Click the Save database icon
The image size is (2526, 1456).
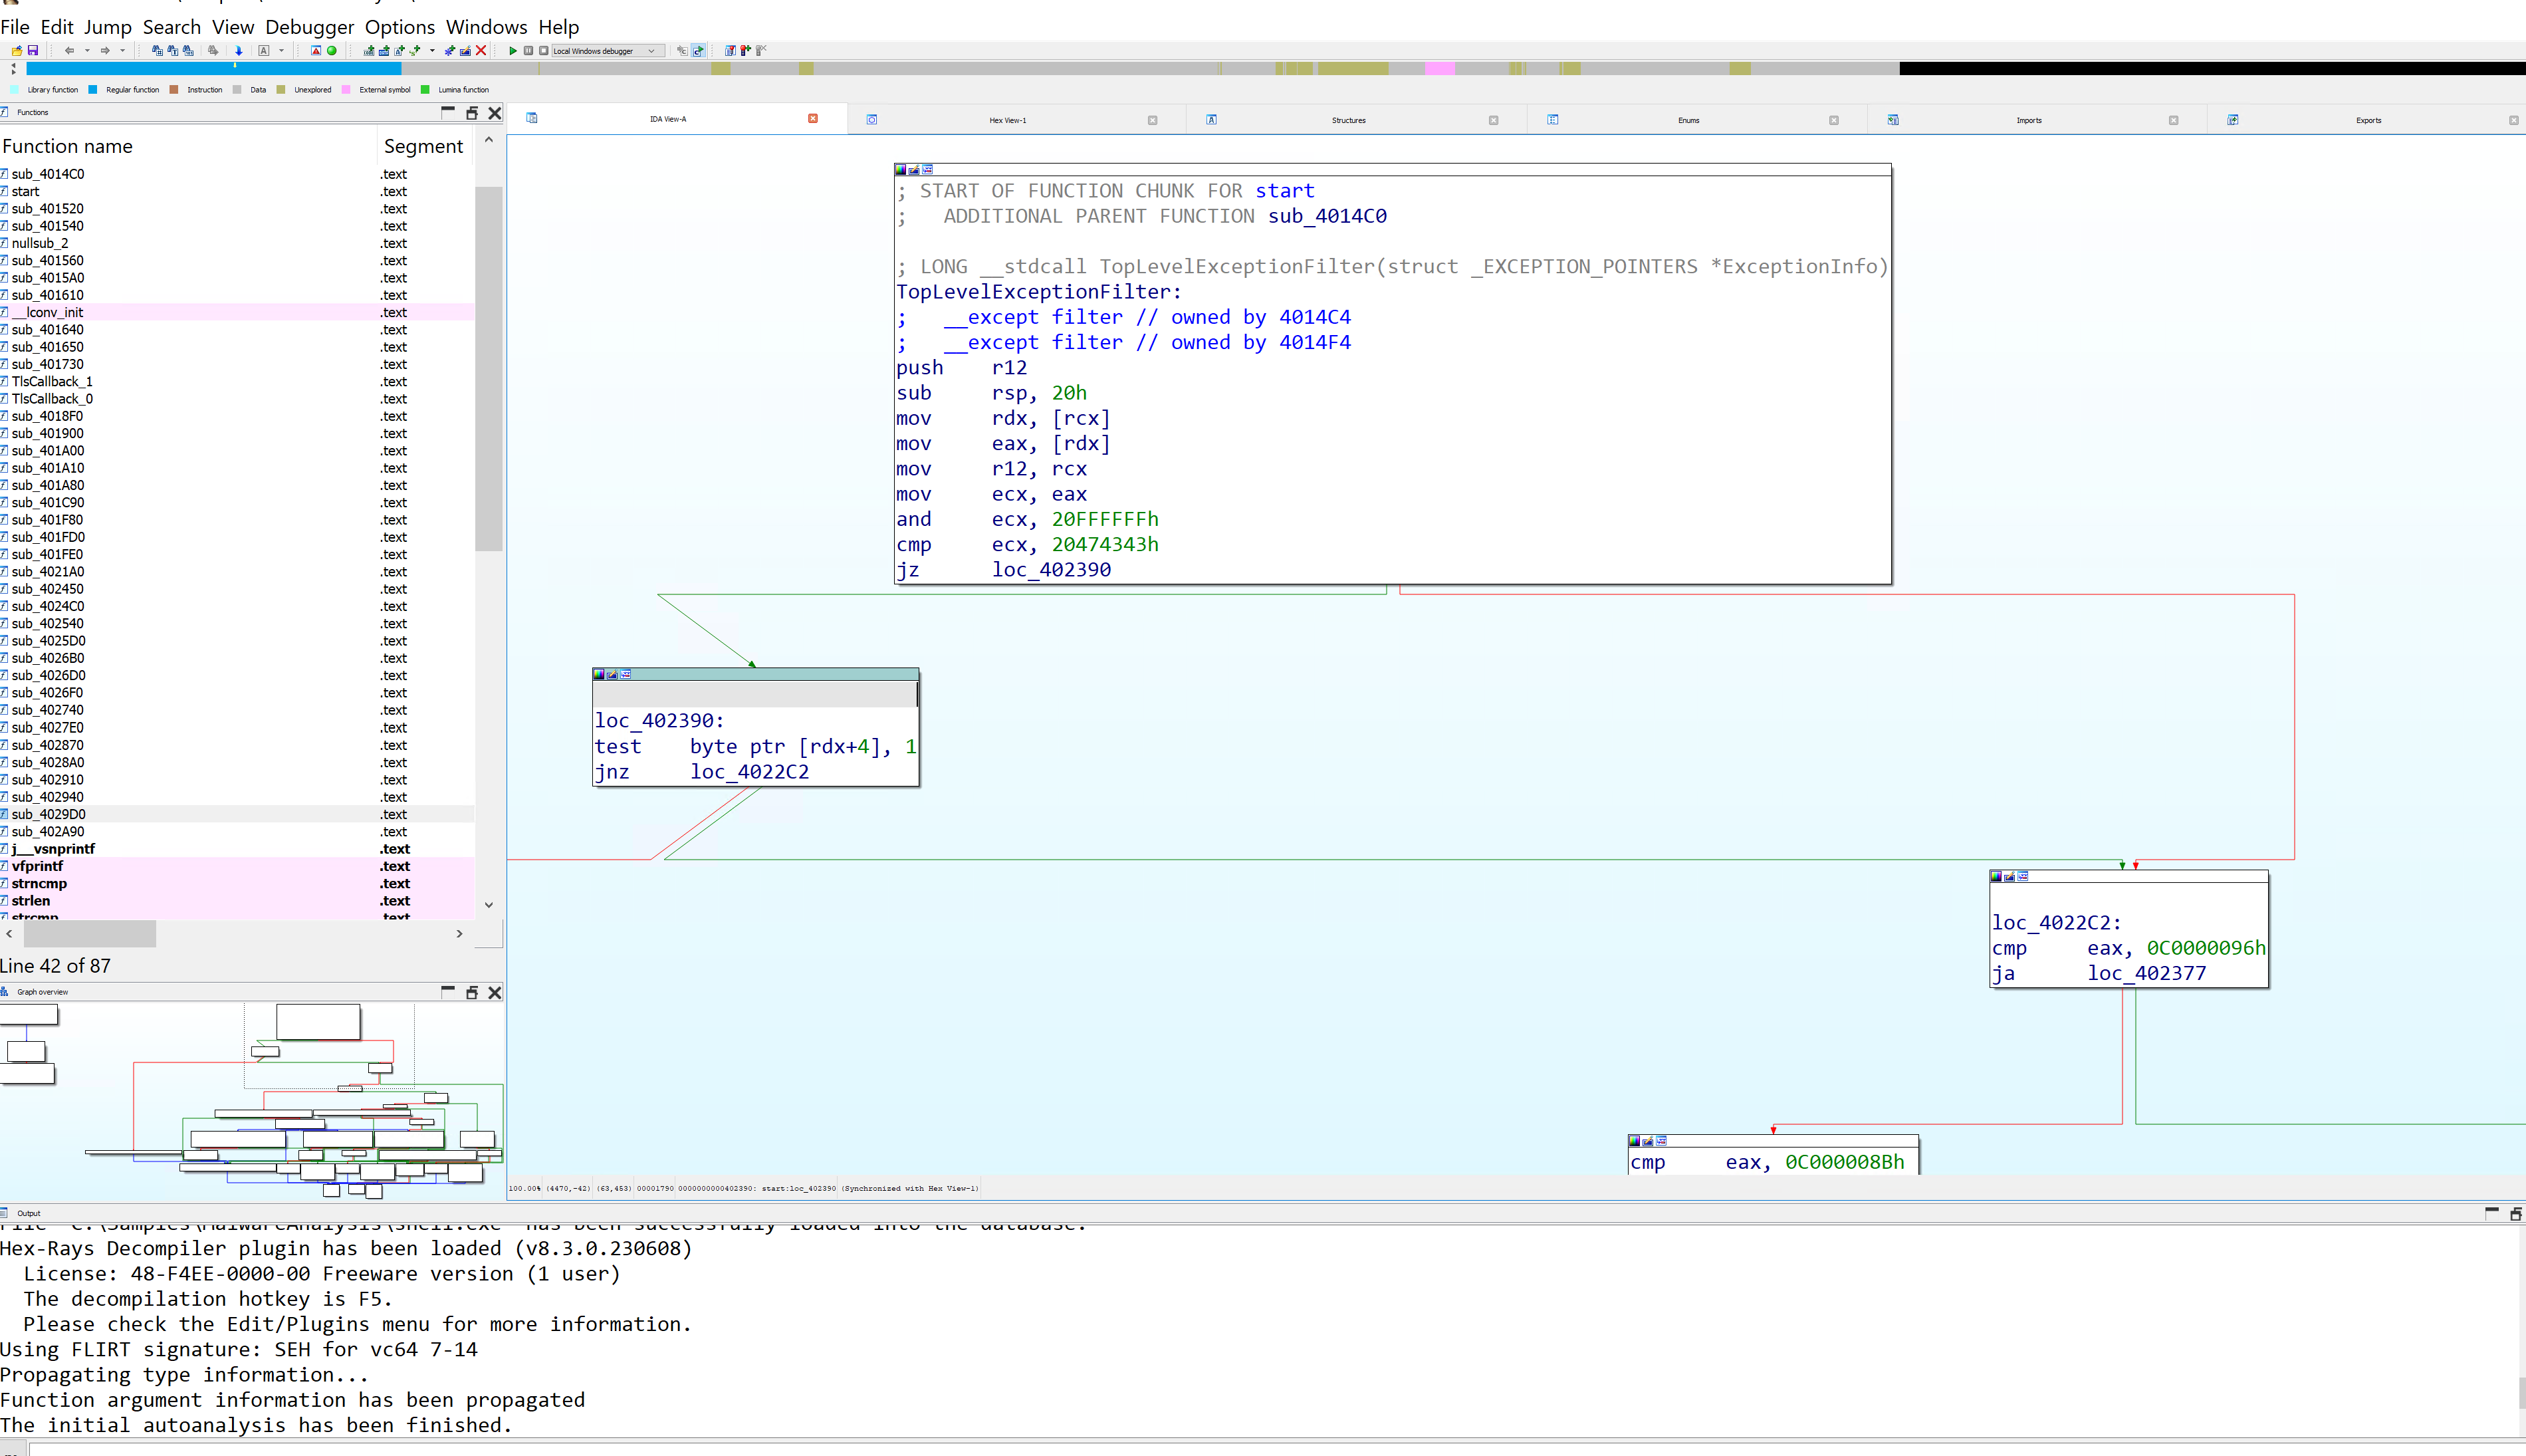33,51
